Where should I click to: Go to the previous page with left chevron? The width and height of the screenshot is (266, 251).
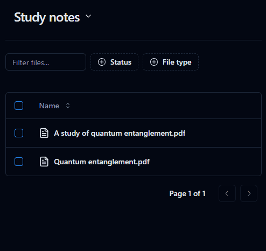227,193
